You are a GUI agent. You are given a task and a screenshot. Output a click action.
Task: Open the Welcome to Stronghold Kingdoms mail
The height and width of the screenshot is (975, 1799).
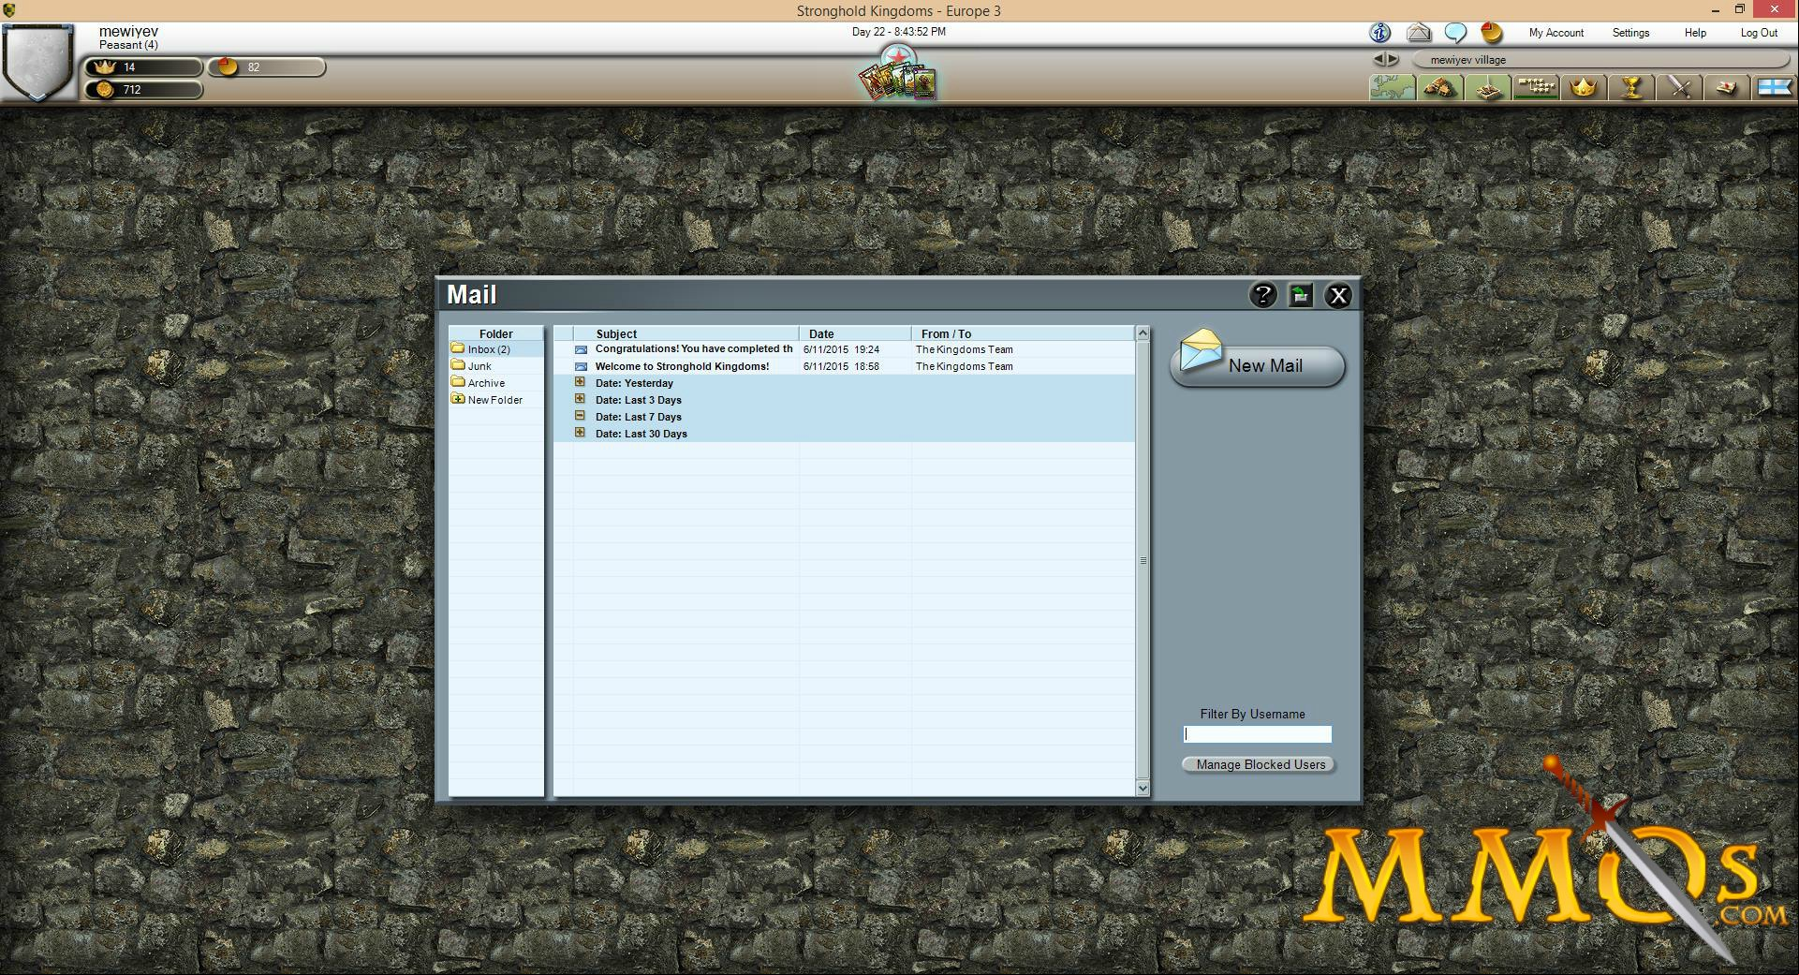coord(682,366)
